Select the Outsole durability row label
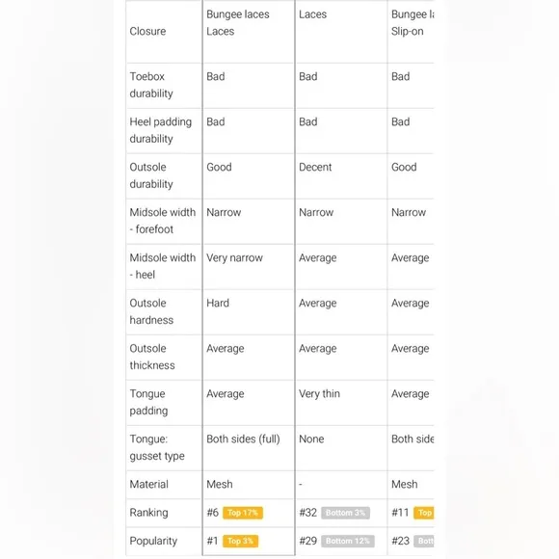The width and height of the screenshot is (559, 559). click(x=151, y=175)
